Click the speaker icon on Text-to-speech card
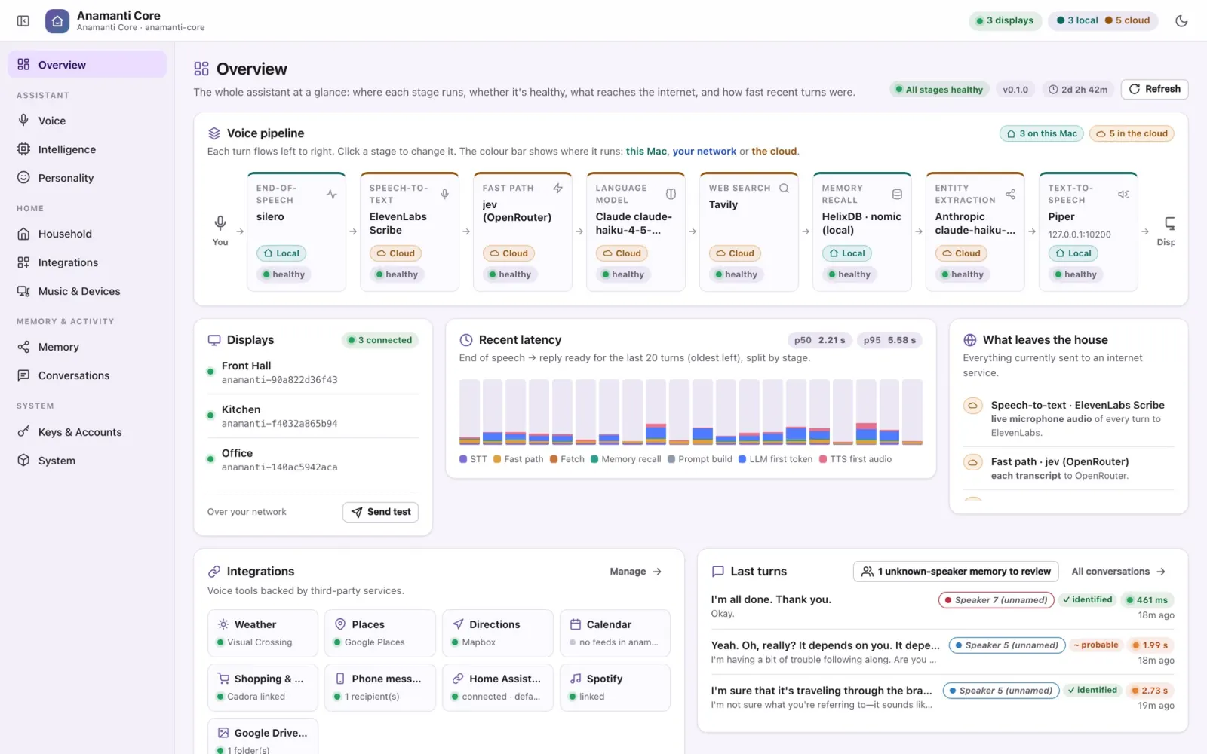 [1123, 194]
